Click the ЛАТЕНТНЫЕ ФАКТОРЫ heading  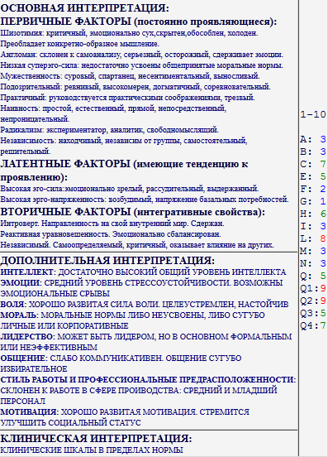pos(65,164)
